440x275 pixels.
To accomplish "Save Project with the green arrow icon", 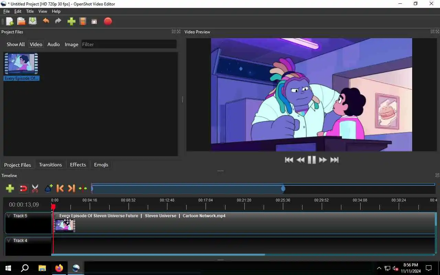I will point(33,21).
